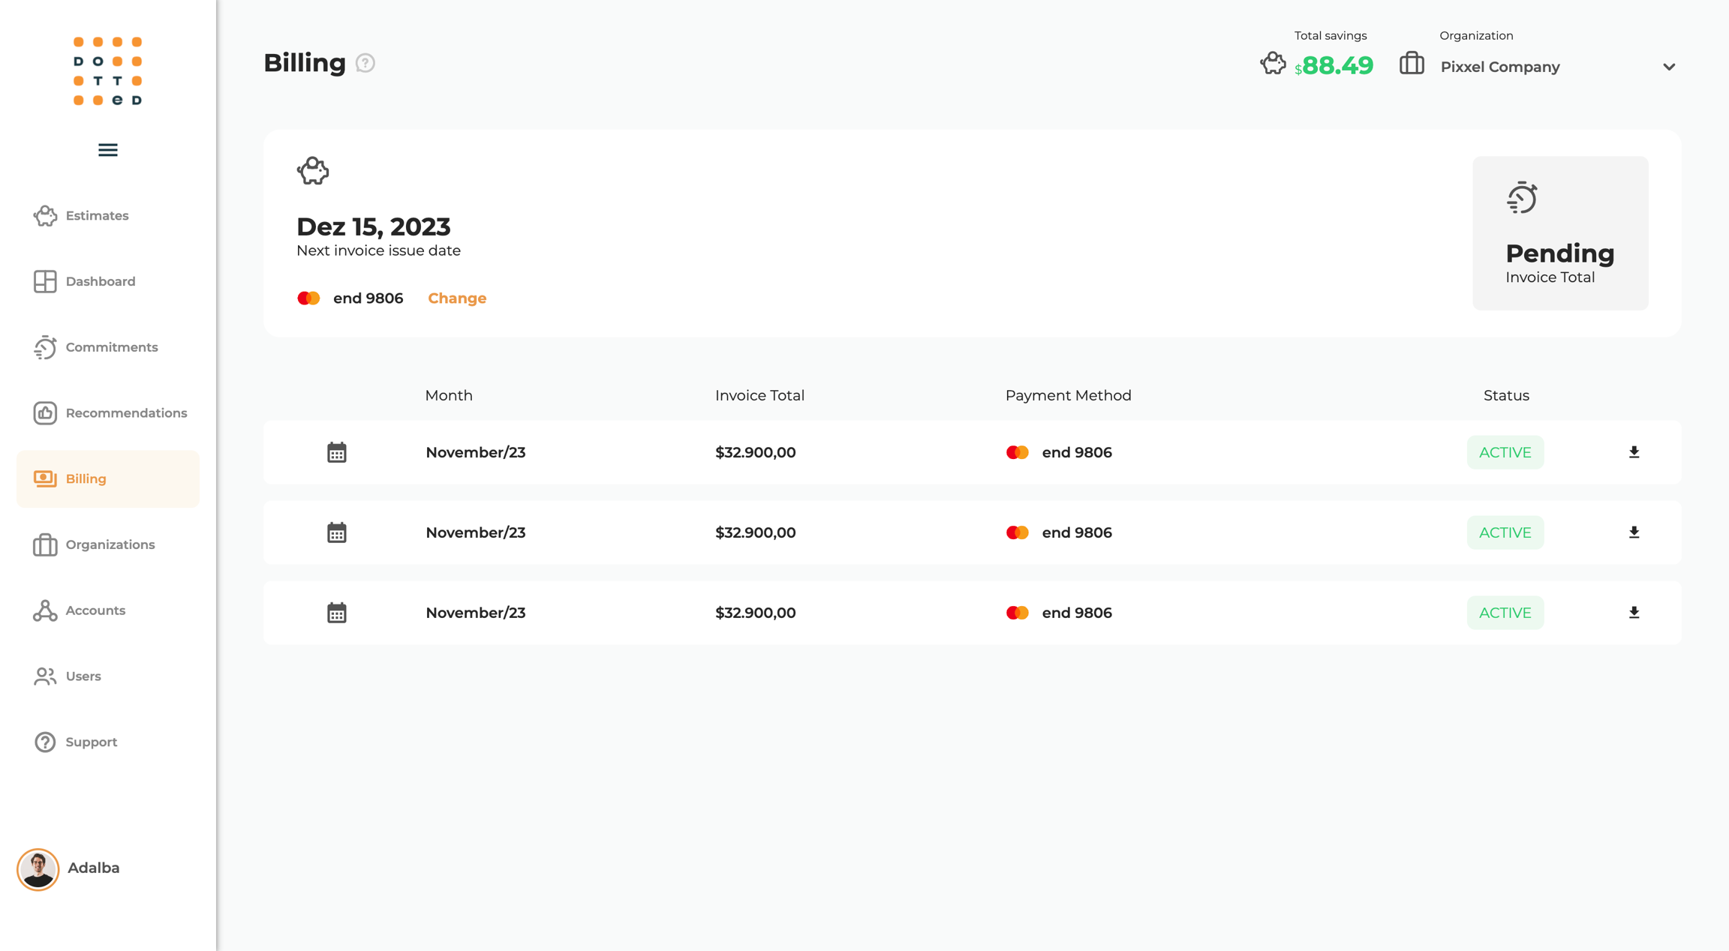This screenshot has width=1729, height=951.
Task: Click the ACTIVE status badge in first row
Action: [x=1505, y=452]
